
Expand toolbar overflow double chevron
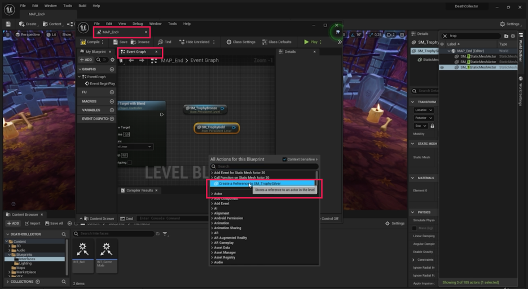coord(339,42)
